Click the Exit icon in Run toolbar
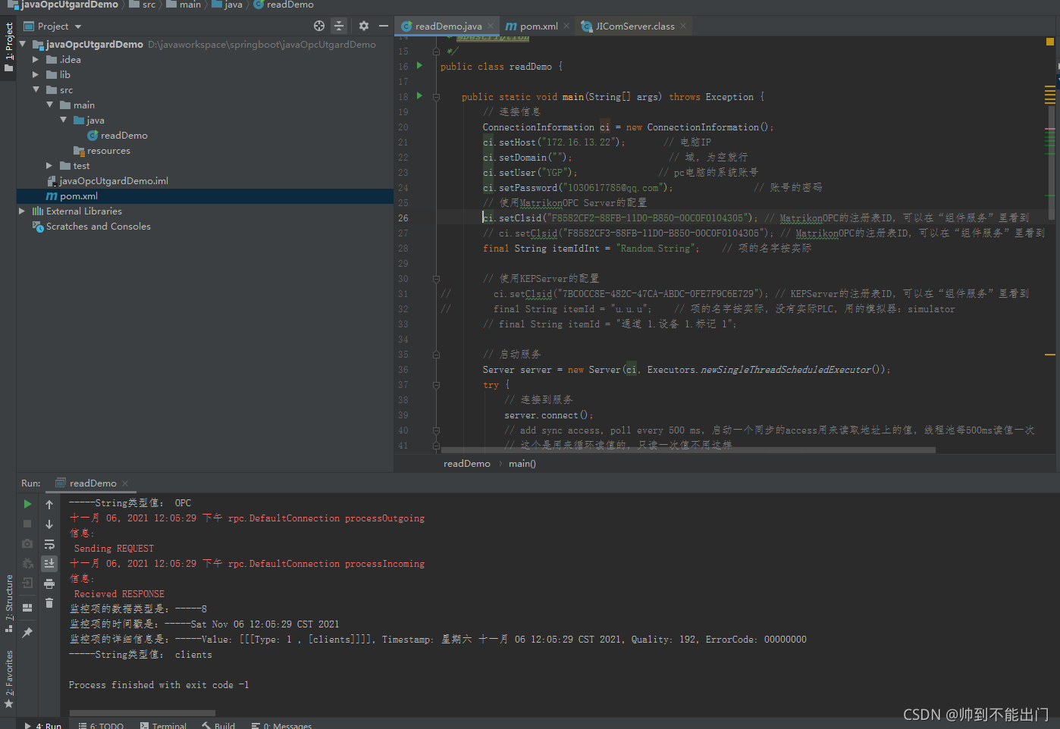This screenshot has height=729, width=1060. [27, 583]
